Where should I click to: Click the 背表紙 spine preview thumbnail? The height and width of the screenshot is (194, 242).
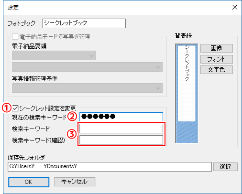[187, 94]
